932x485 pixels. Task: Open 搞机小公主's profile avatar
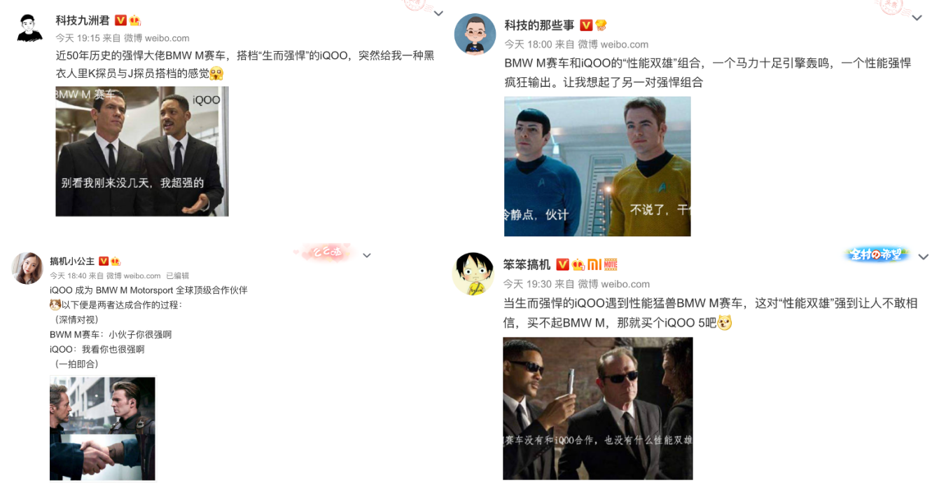[x=27, y=268]
